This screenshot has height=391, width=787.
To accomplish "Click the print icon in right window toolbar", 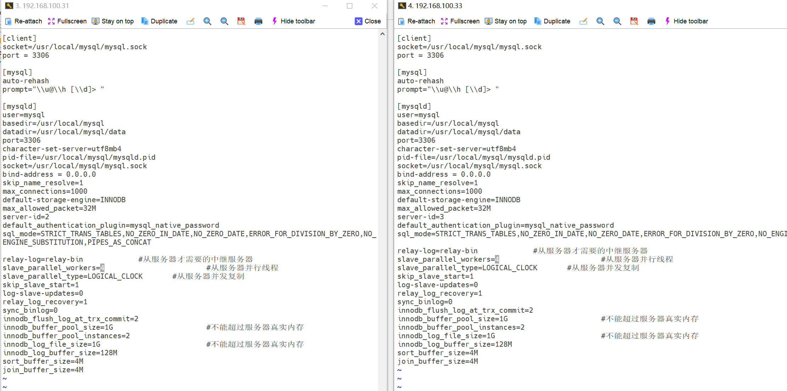I will coord(651,21).
